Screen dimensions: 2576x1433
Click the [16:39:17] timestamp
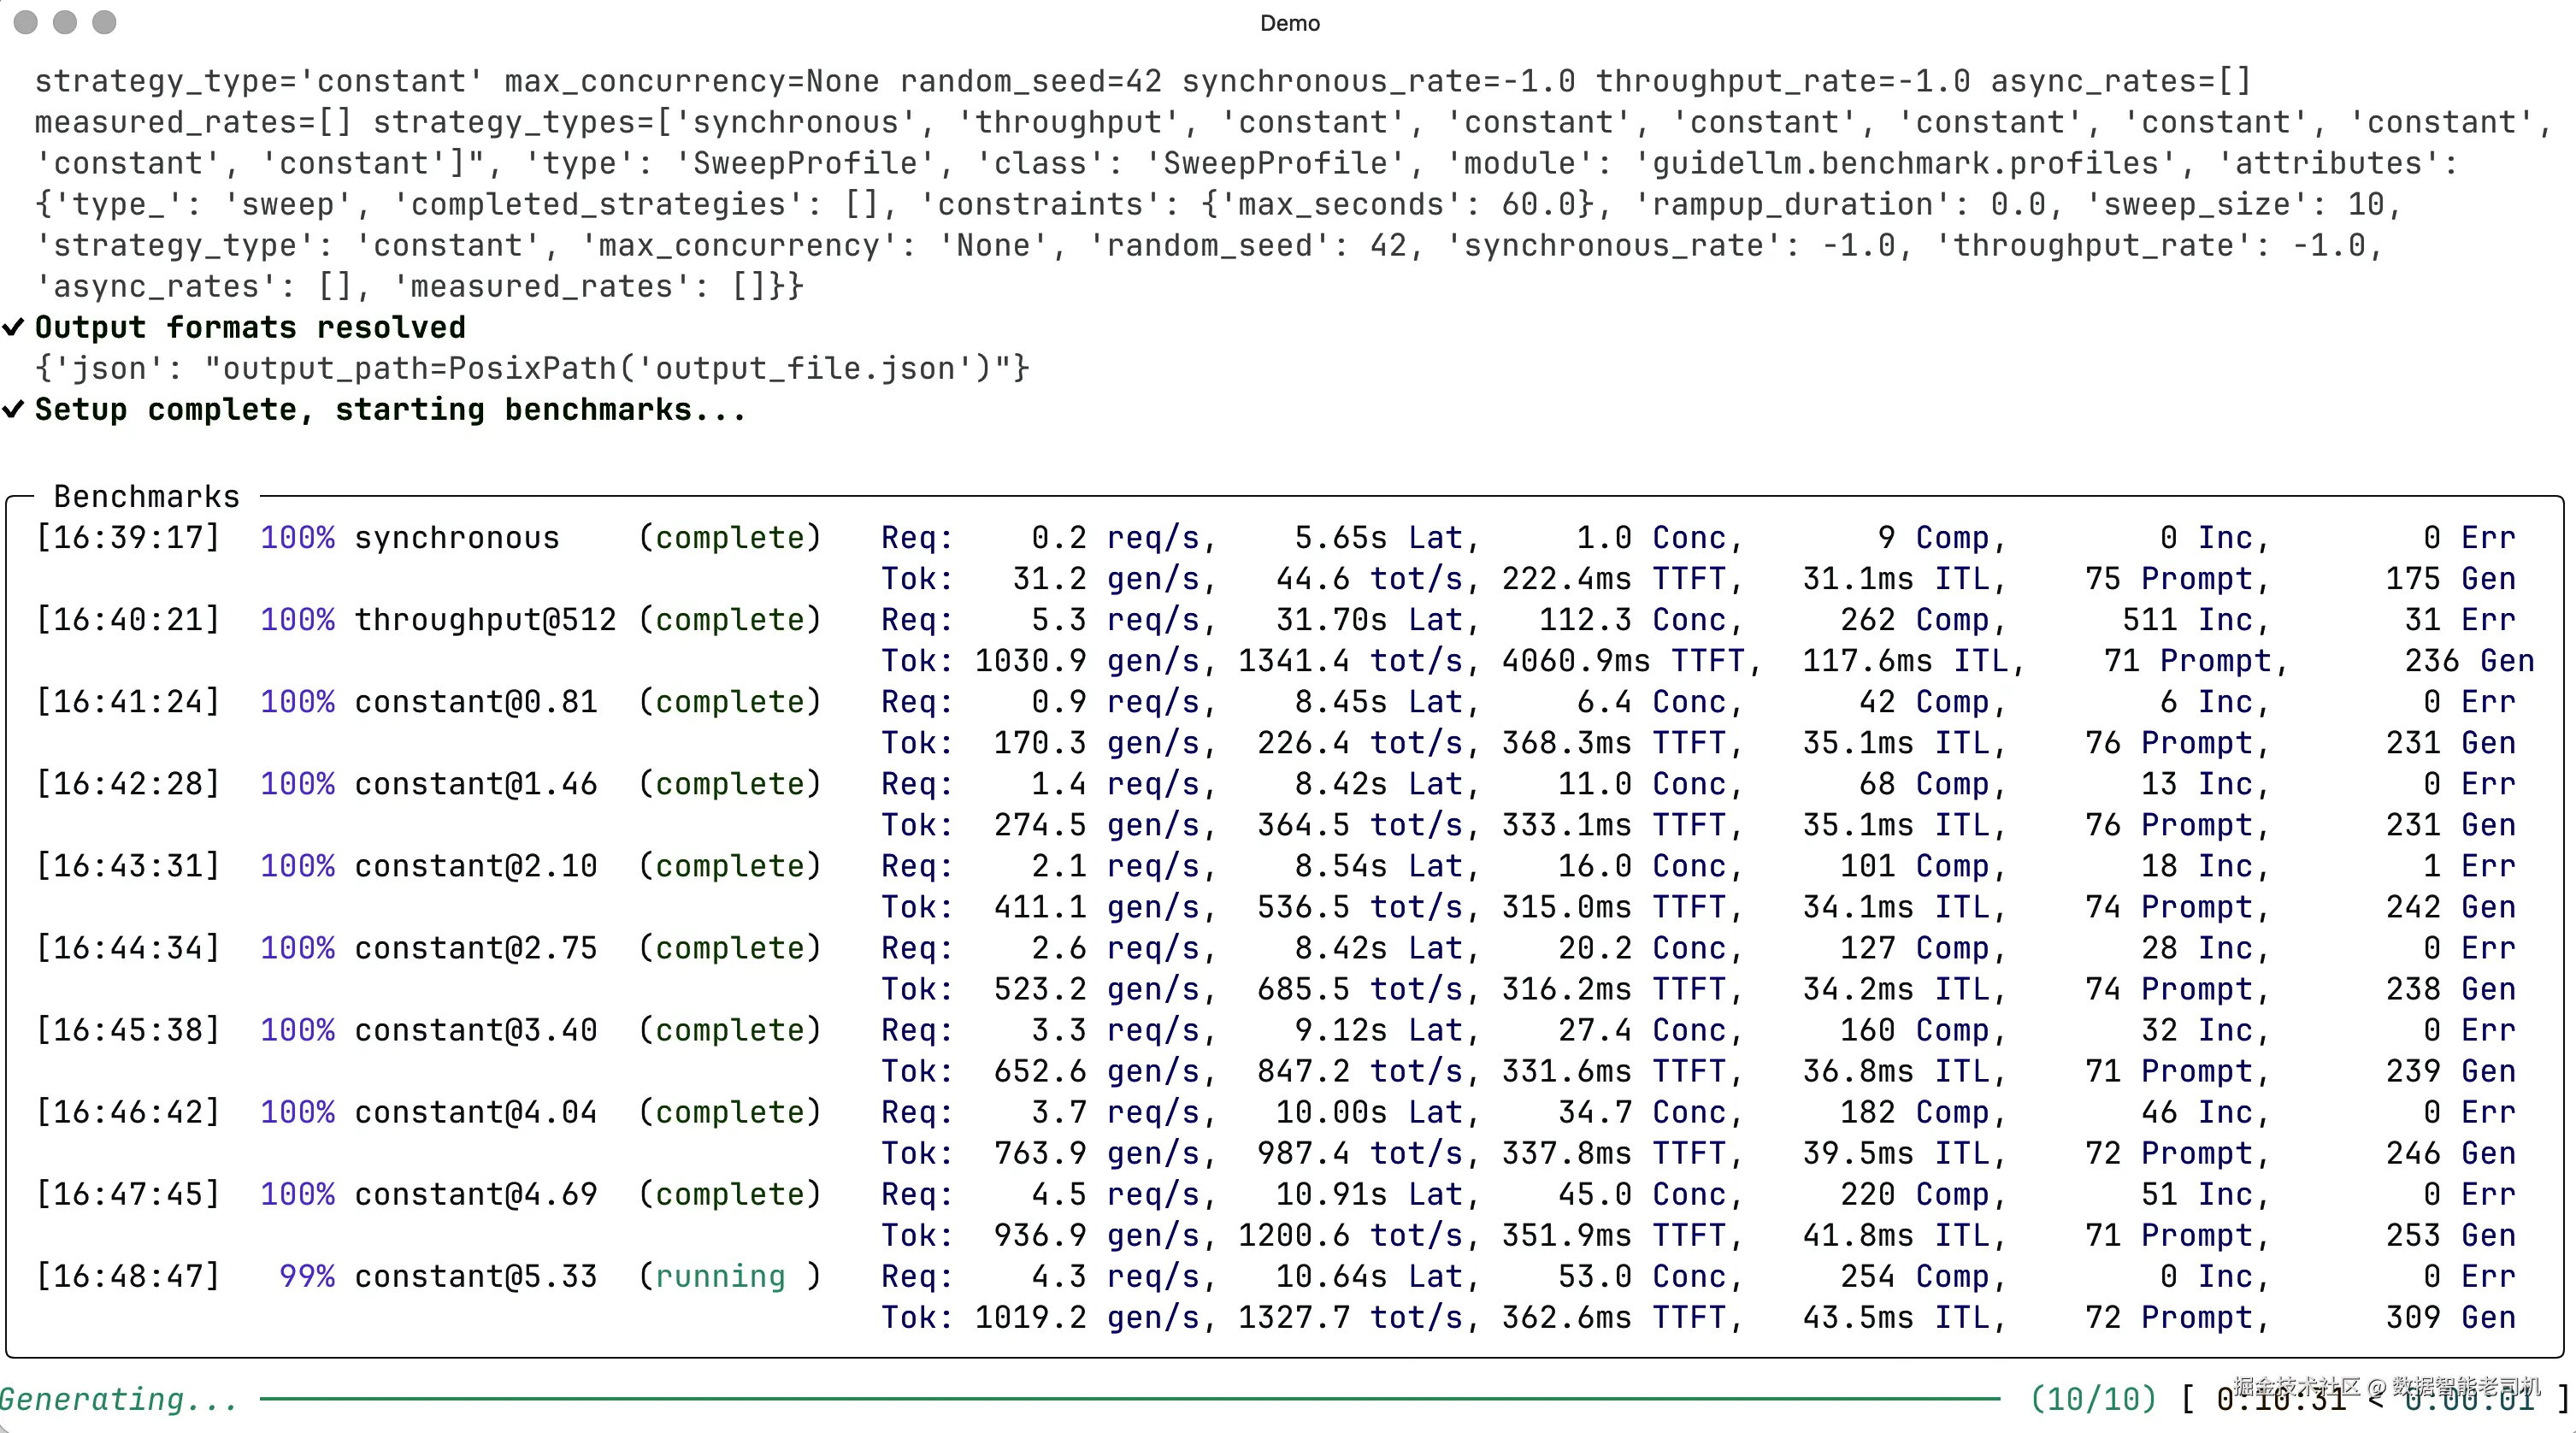[127, 538]
